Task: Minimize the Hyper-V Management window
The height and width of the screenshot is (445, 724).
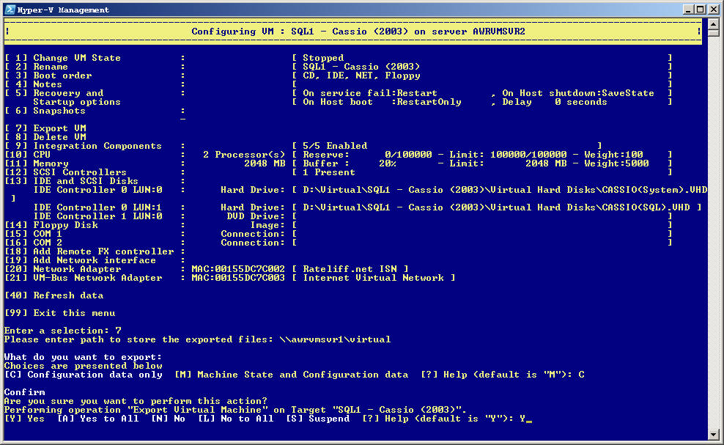Action: (689, 10)
